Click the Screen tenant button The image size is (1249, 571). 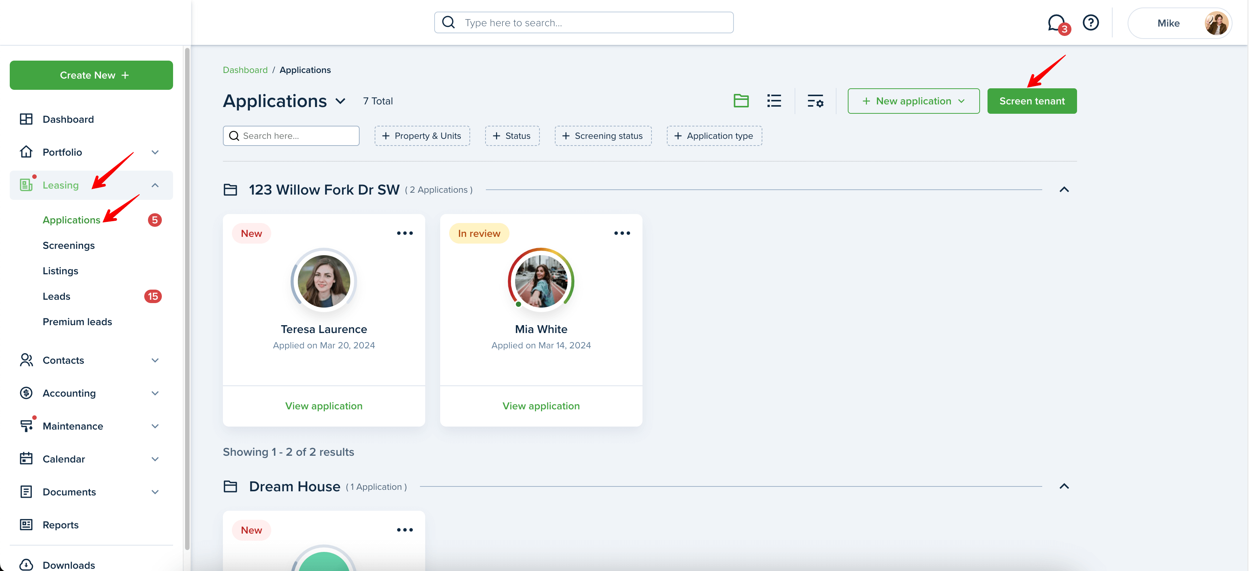click(x=1032, y=101)
